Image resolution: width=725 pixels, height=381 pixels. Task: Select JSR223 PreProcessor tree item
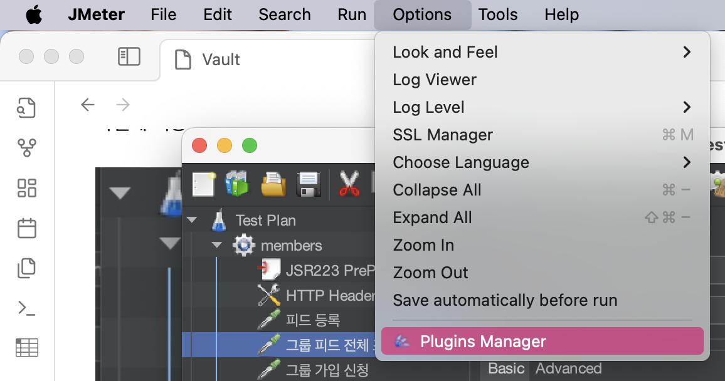[x=330, y=270]
